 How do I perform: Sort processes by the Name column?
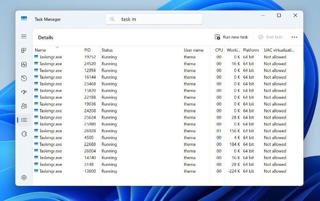coord(40,50)
